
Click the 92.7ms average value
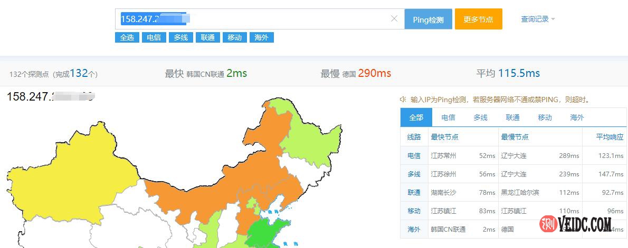pyautogui.click(x=613, y=193)
